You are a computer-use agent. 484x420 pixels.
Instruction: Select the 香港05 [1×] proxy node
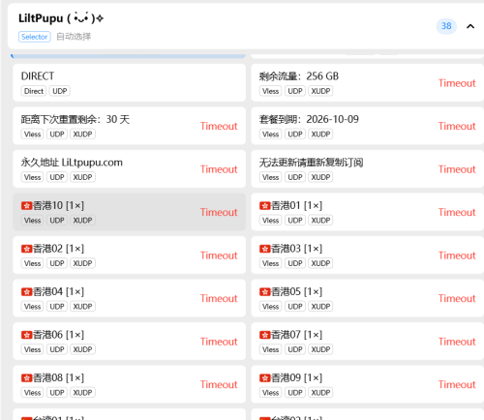368,298
